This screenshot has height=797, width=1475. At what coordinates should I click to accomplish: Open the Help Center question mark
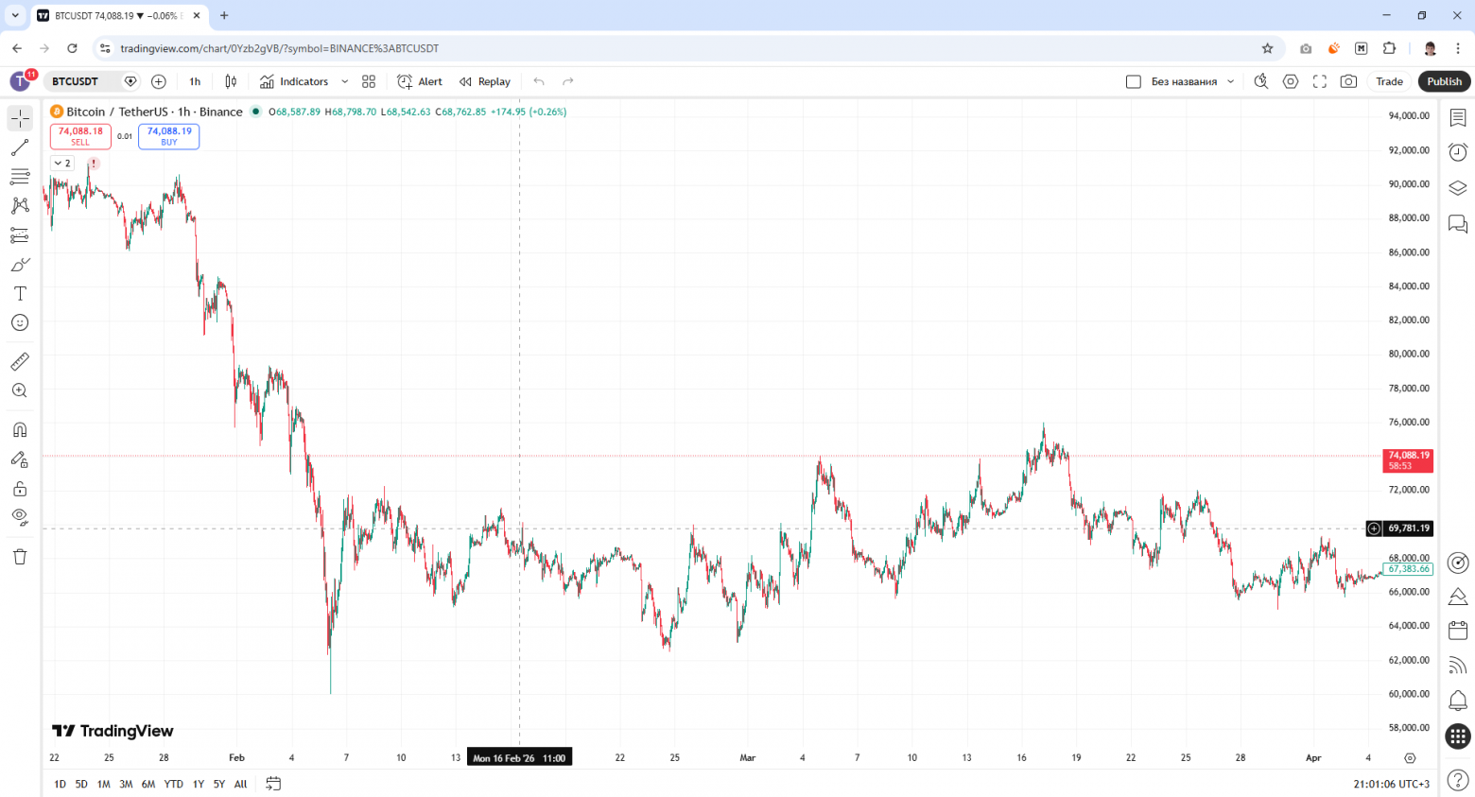click(x=1458, y=780)
